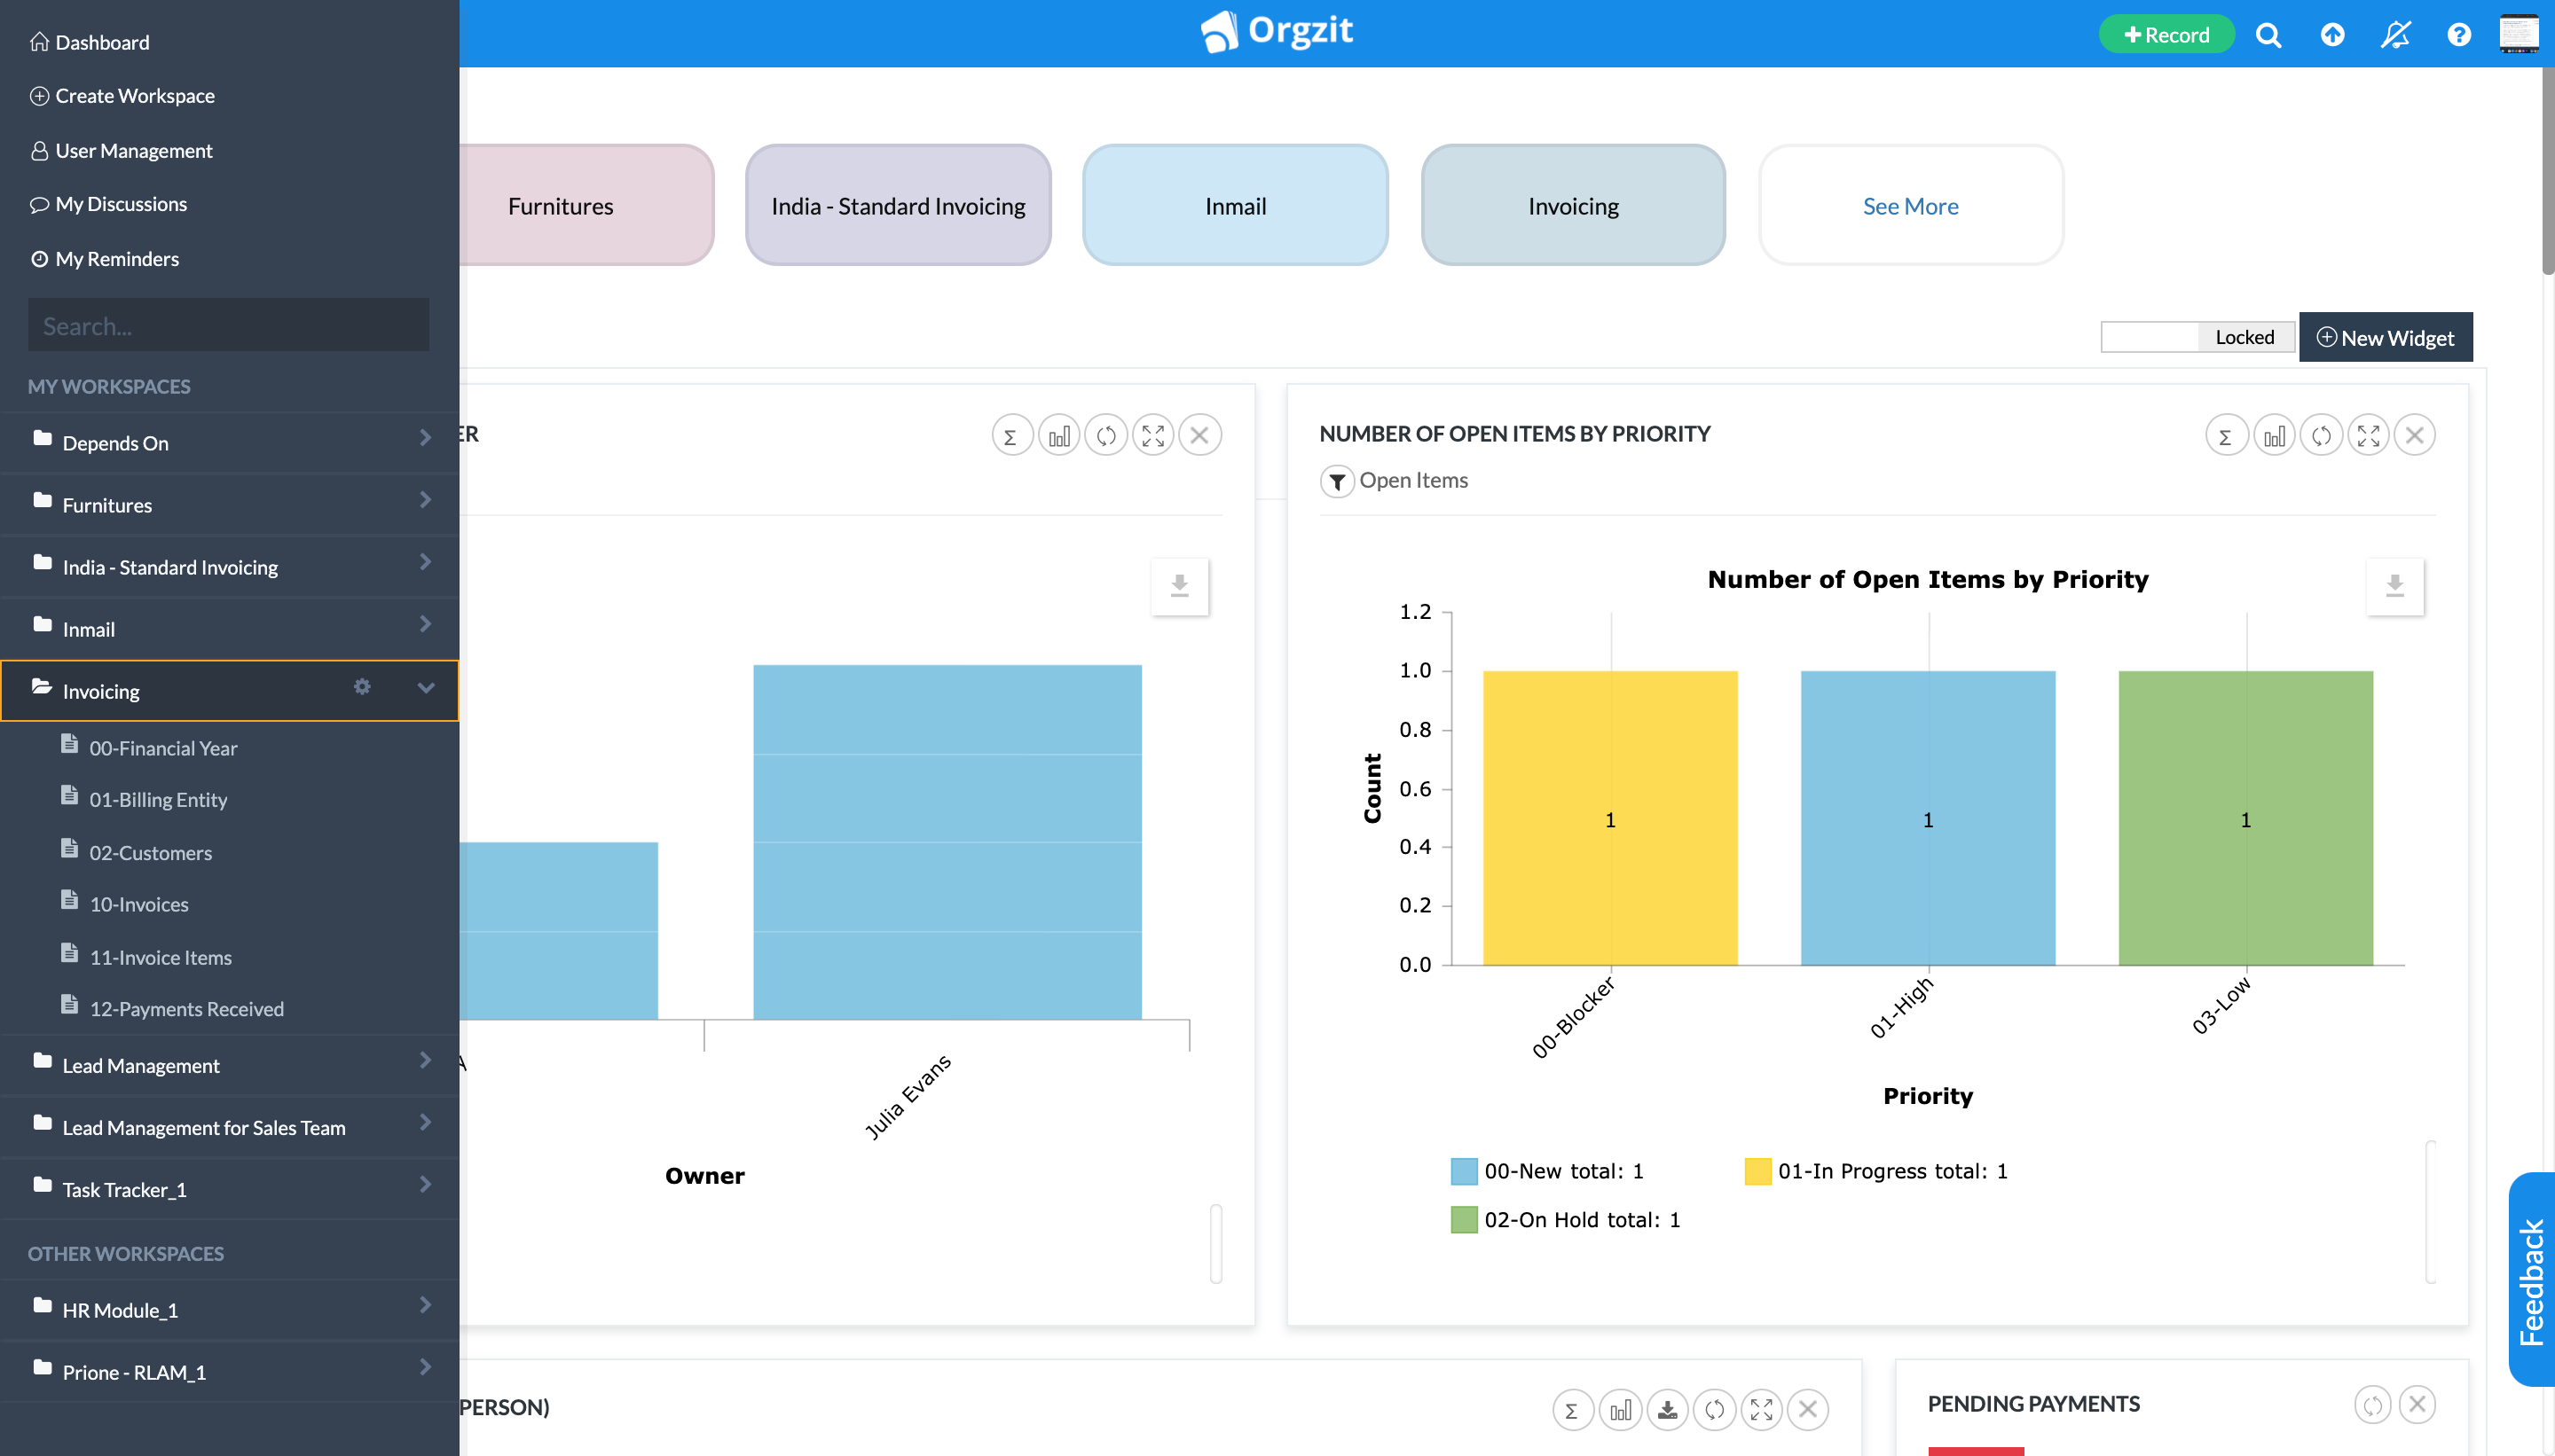The height and width of the screenshot is (1456, 2555).
Task: Click the sidebar Search field
Action: pyautogui.click(x=229, y=326)
